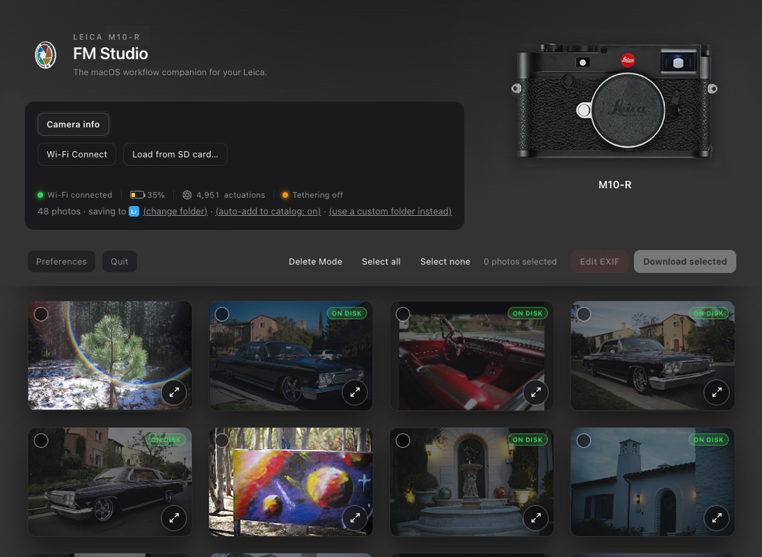The height and width of the screenshot is (557, 762).
Task: Click Load from SD card button
Action: (175, 154)
